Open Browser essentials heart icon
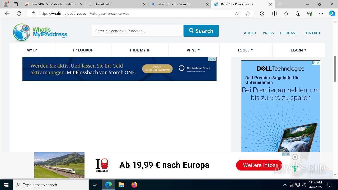This screenshot has height=190, width=338. click(x=309, y=13)
